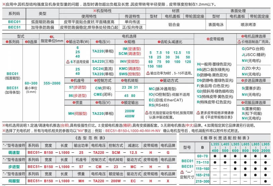The width and height of the screenshot is (273, 186).
Task: Select gear reduction ratio 12.5
Action: coord(177,53)
